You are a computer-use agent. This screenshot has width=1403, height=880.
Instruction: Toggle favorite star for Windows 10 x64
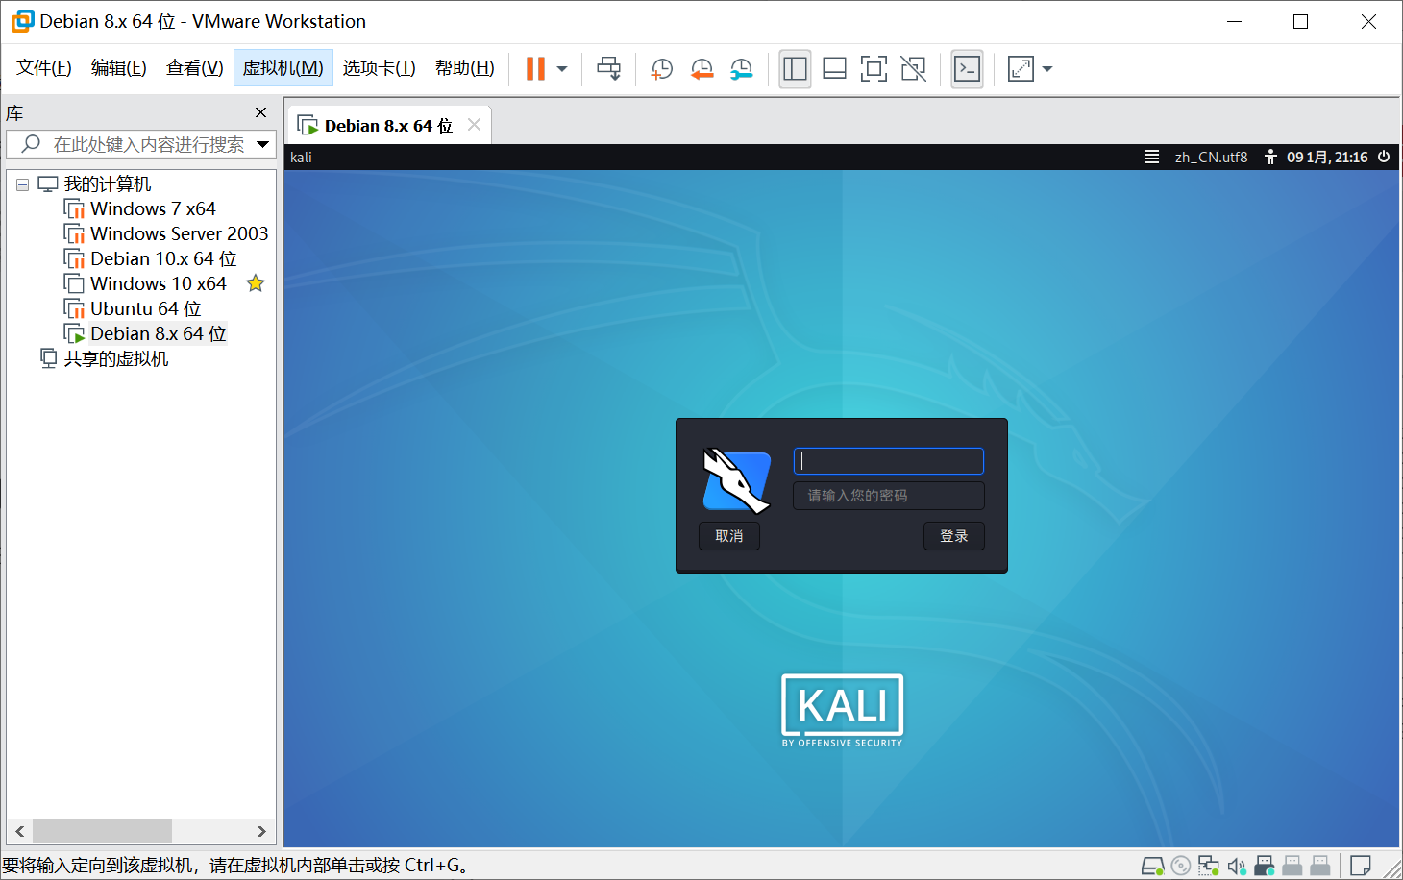pyautogui.click(x=256, y=283)
